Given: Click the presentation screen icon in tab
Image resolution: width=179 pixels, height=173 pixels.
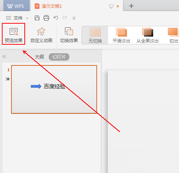Looking at the screenshot, I should 111,6.
